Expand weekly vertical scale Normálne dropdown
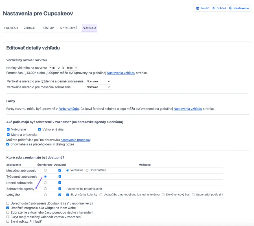Screen dimensions: 254x226 (98, 81)
